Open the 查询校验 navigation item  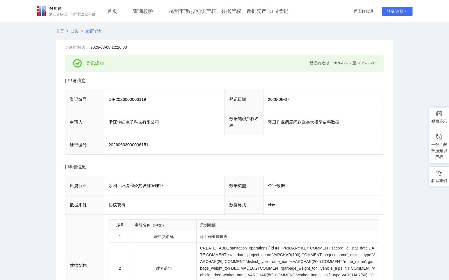(x=143, y=11)
